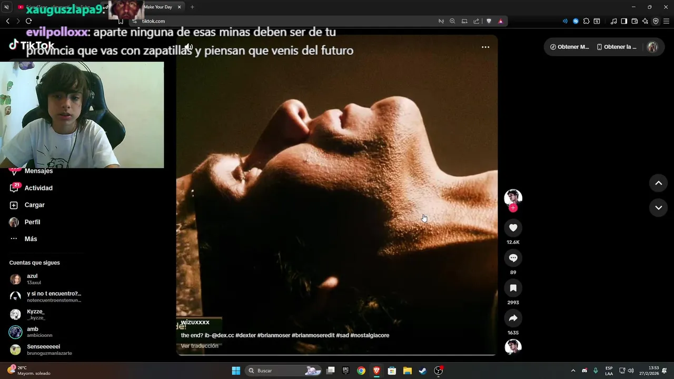Screen dimensions: 674x379
Task: Open the sound disc thumbnail below share count
Action: coord(513,347)
